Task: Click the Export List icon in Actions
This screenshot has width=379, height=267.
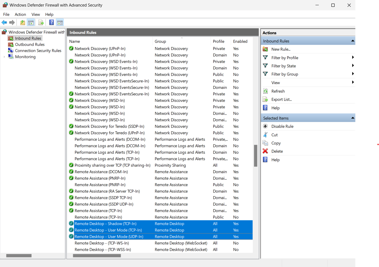Action: (265, 99)
